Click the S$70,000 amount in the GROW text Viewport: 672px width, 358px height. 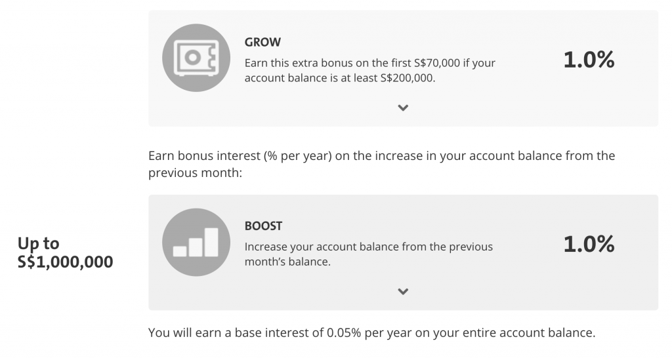[436, 63]
